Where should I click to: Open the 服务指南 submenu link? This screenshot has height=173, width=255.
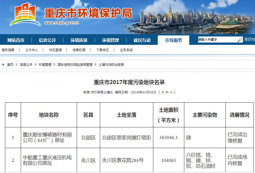[8, 50]
